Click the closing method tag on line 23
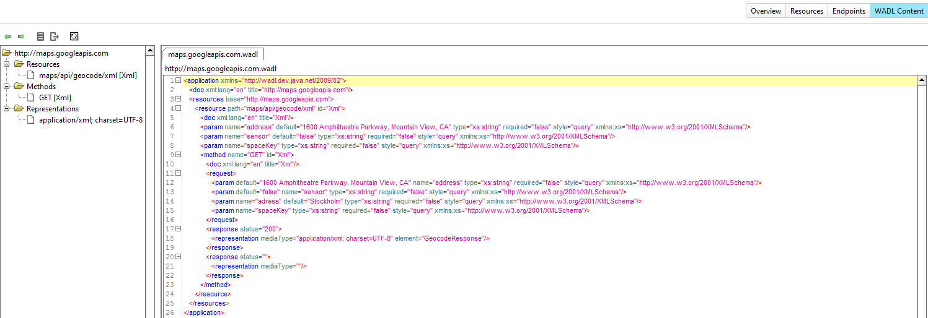 click(x=215, y=285)
